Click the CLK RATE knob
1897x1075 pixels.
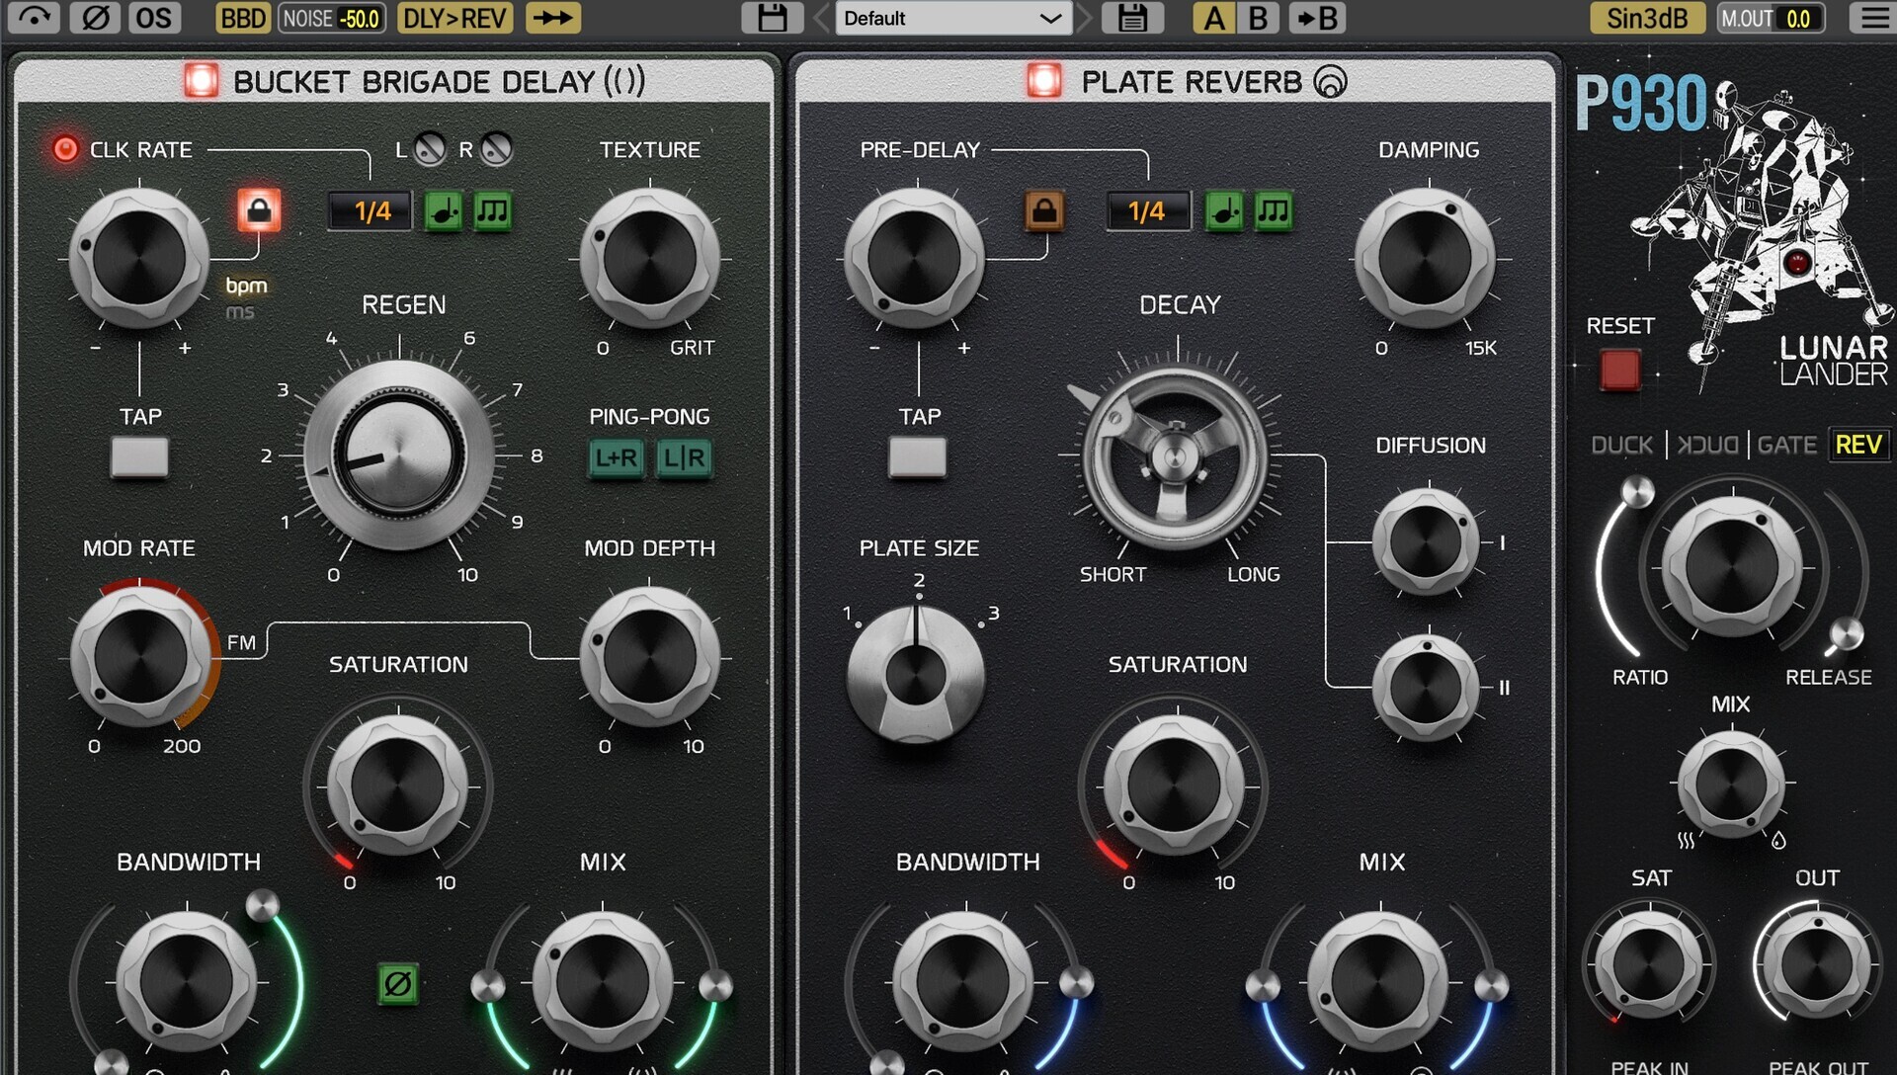[139, 259]
